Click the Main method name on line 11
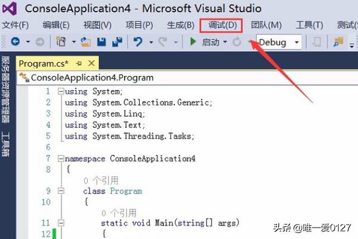This screenshot has height=239, width=358. tap(164, 223)
